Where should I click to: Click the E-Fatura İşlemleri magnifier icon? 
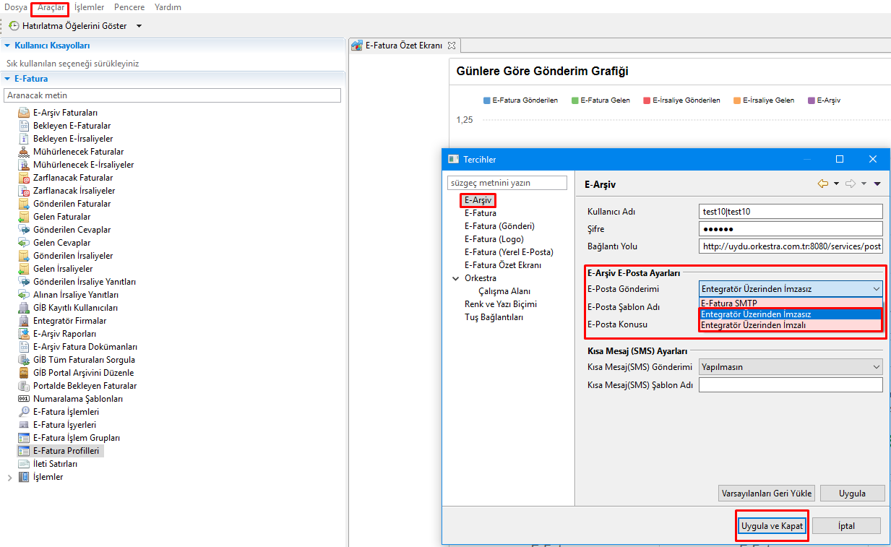(x=24, y=412)
